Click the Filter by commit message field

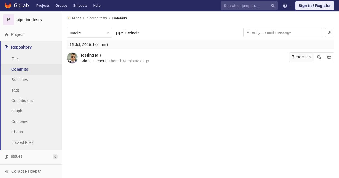click(x=283, y=32)
